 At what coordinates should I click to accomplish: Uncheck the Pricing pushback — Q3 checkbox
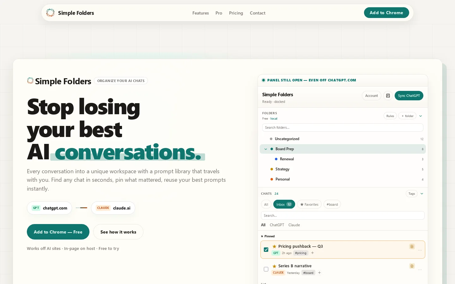coord(266,250)
